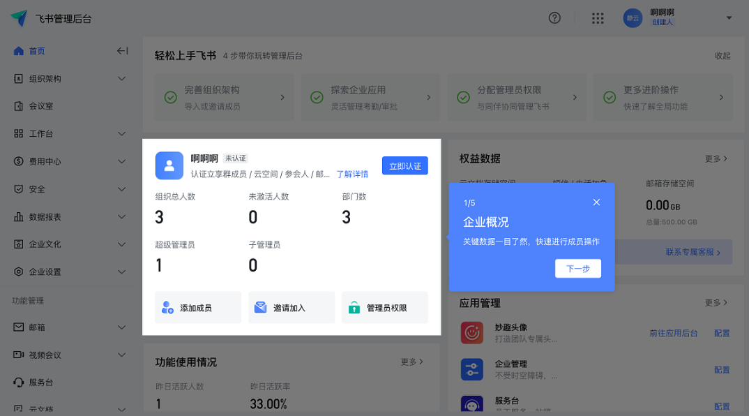This screenshot has width=749, height=416.
Task: Click the user avatar in the header
Action: click(x=633, y=18)
